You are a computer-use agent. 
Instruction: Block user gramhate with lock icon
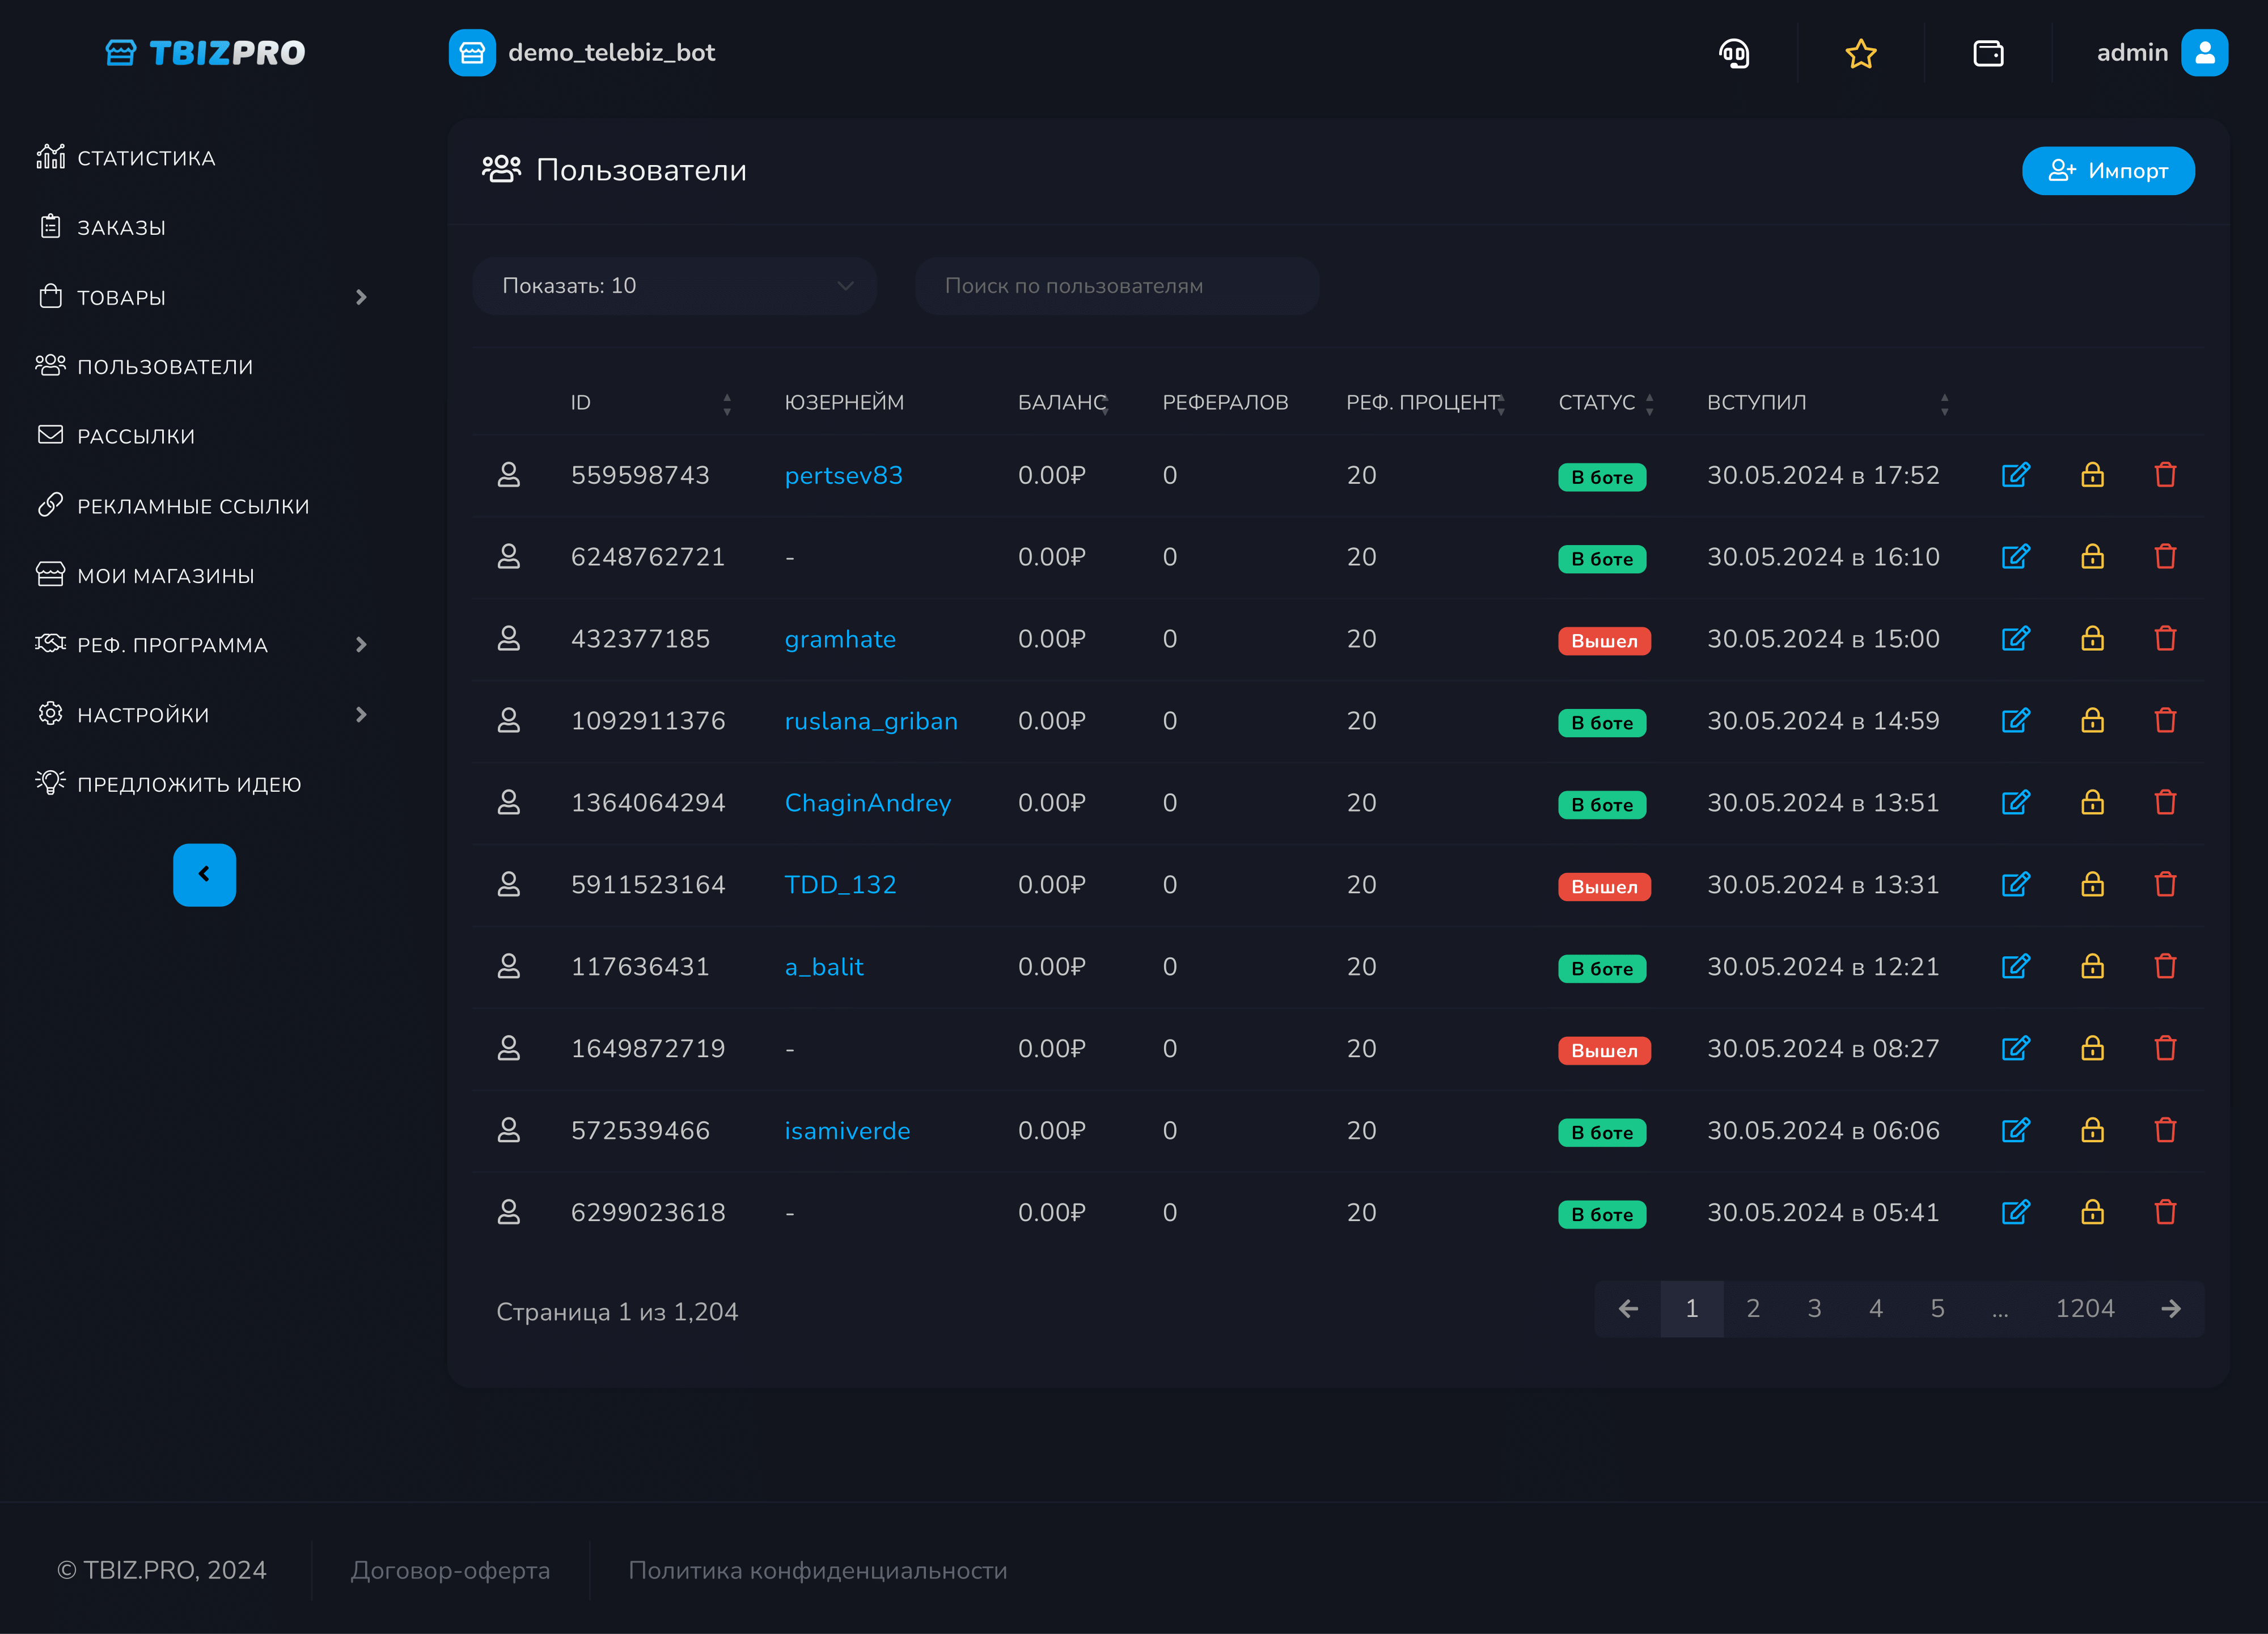(2092, 639)
